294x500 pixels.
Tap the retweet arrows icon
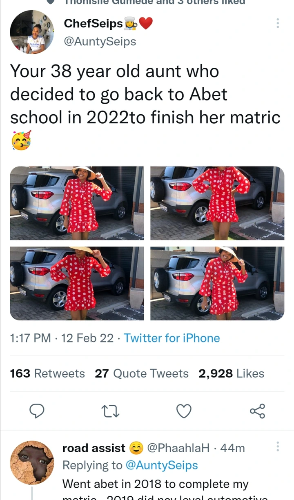(111, 411)
